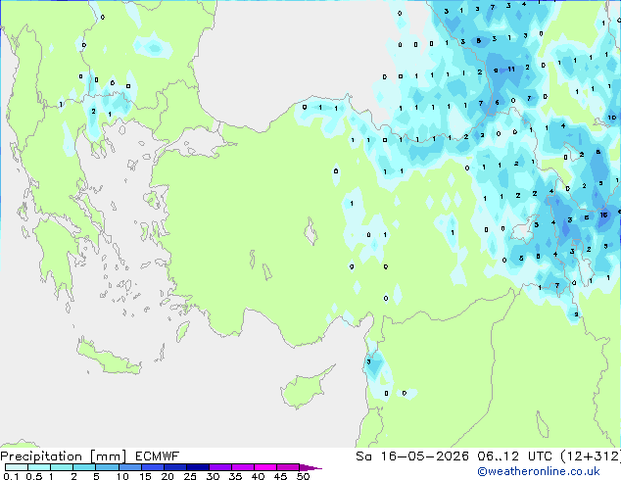Click the 1–2 mm legend swatch
The image size is (621, 480).
[62, 467]
